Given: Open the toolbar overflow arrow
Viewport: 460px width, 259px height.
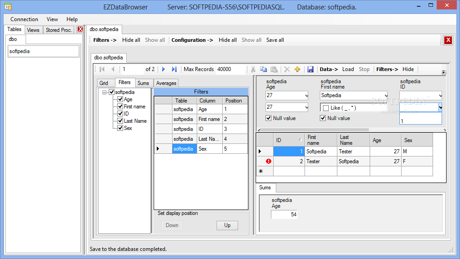Looking at the screenshot, I should (443, 72).
